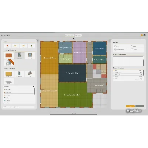Select the teal-bullet room in left list

click(x=19, y=98)
